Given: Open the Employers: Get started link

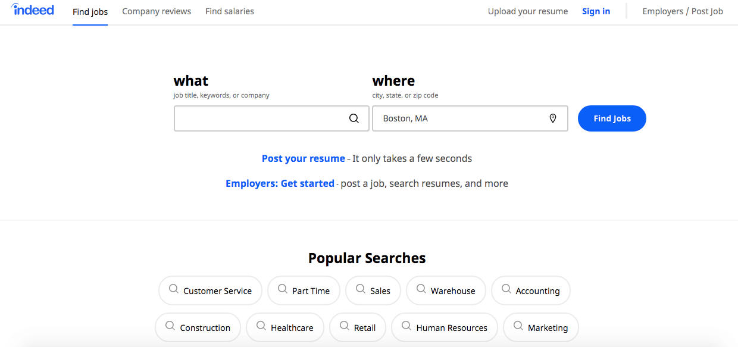Looking at the screenshot, I should coord(280,183).
